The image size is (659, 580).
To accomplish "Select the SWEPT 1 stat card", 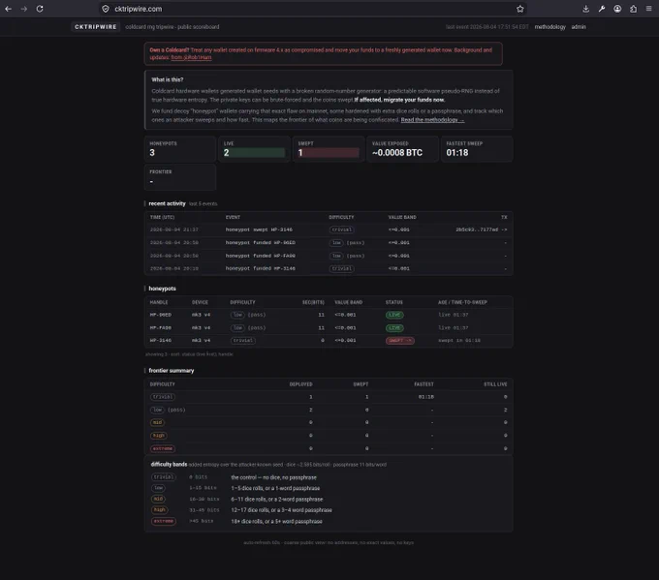I will tap(329, 149).
